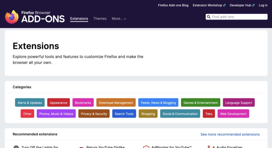Image resolution: width=272 pixels, height=148 pixels.
Task: Click the search magnifier icon
Action: coord(209,17)
